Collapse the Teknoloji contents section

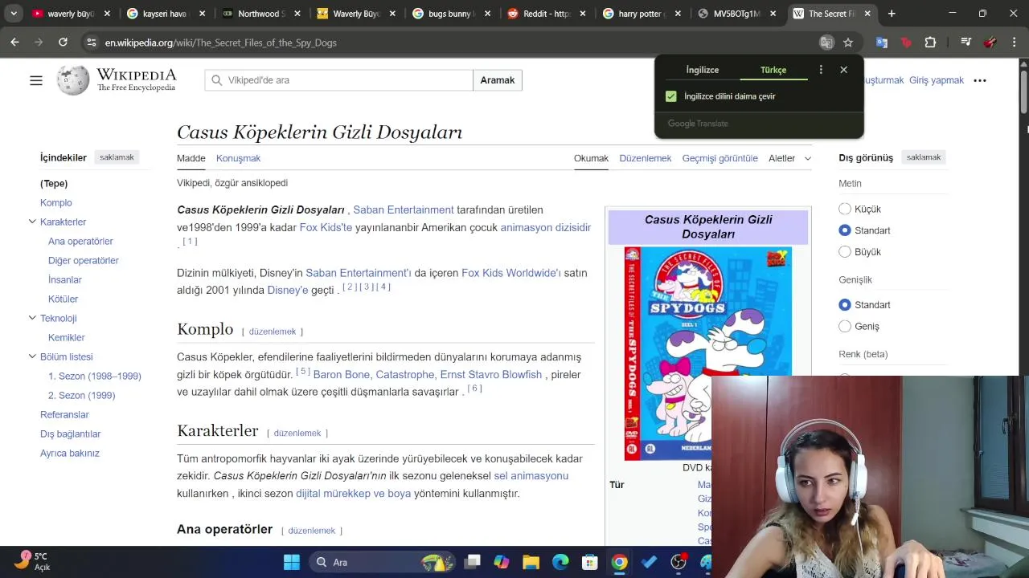(x=32, y=318)
